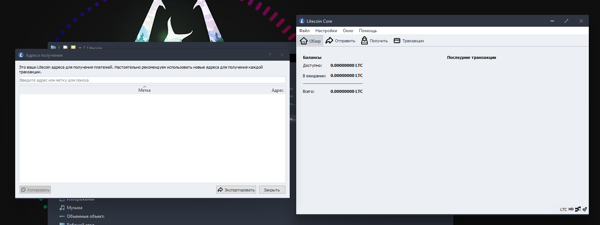Open the Файл menu
The width and height of the screenshot is (600, 225).
click(304, 31)
